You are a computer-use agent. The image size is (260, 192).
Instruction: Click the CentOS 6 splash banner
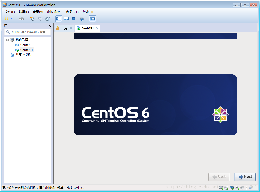coord(155,105)
